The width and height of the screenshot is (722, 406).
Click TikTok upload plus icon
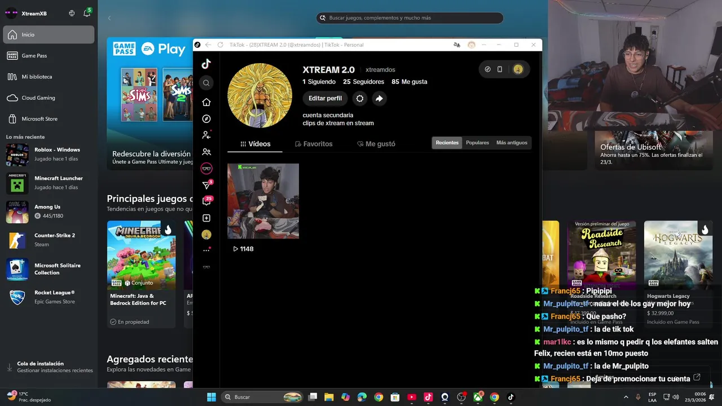coord(206,218)
